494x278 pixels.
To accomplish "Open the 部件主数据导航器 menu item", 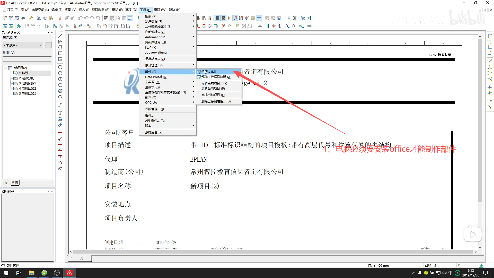I will point(216,77).
